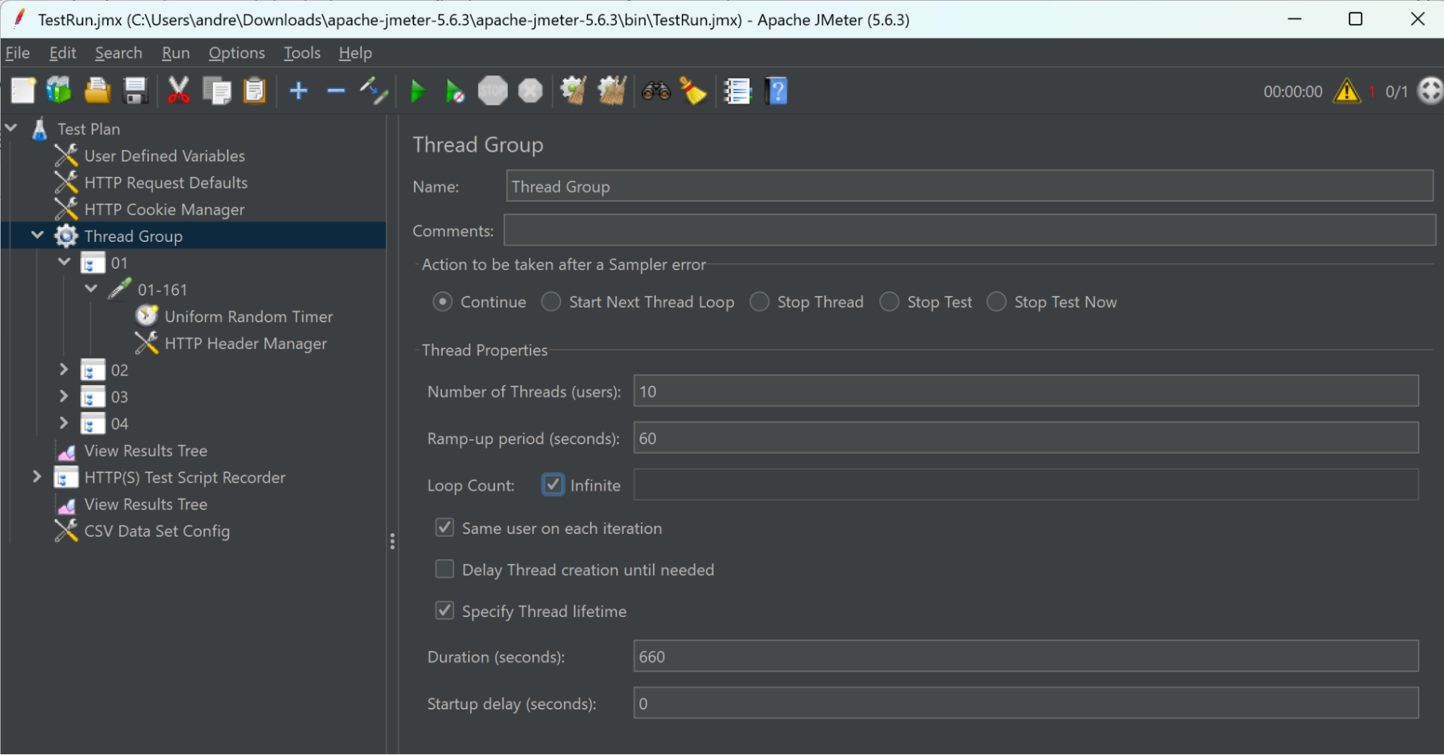Select HTTP Cookie Manager element
Screen dimensions: 1444x755
(x=165, y=209)
